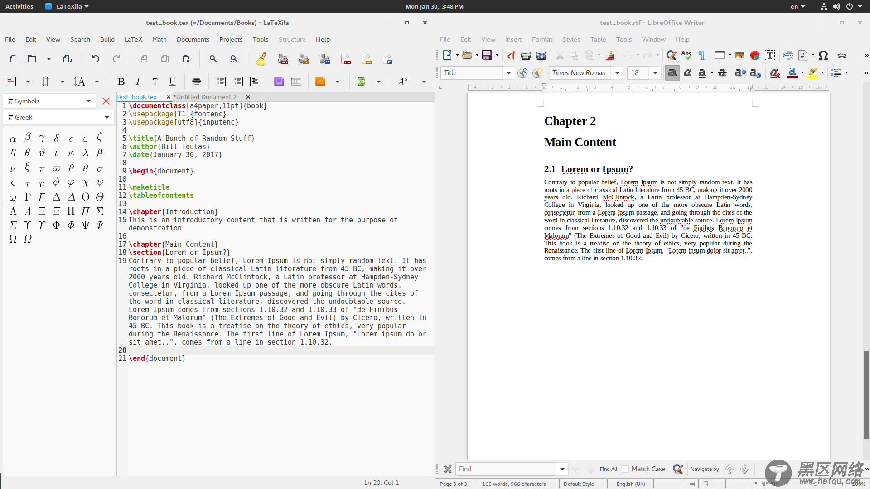The width and height of the screenshot is (870, 489).
Task: Click the Paste clipboard icon in LaTeXila
Action: (186, 59)
